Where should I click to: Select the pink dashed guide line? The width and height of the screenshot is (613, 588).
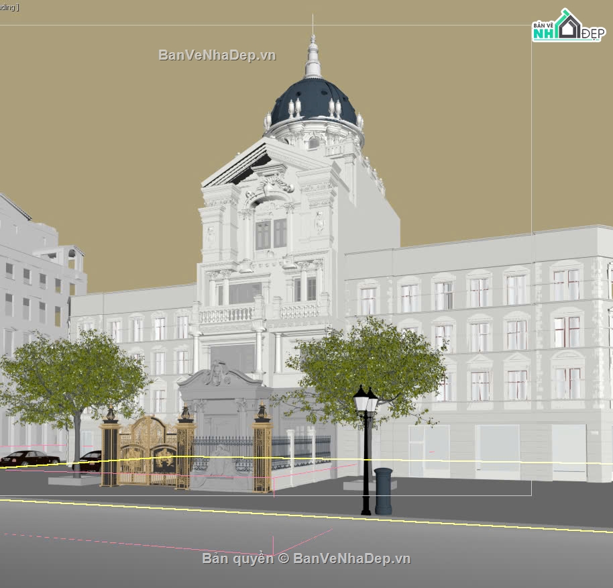[x=134, y=543]
